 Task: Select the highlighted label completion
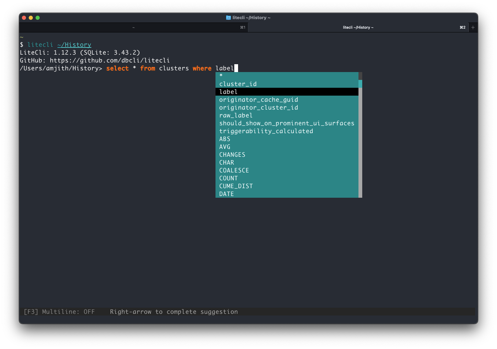pos(287,92)
